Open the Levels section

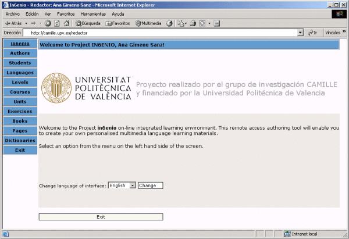[20, 83]
